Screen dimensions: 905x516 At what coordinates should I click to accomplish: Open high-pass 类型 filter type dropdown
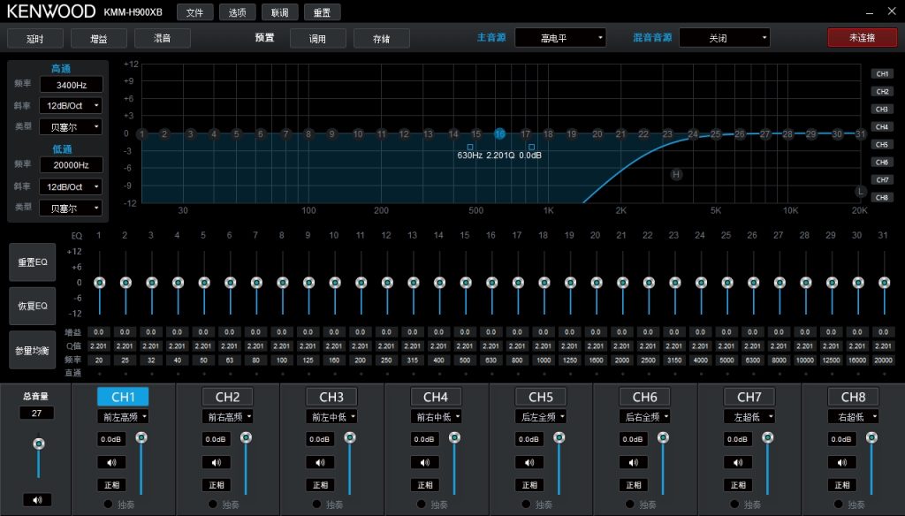[x=71, y=127]
